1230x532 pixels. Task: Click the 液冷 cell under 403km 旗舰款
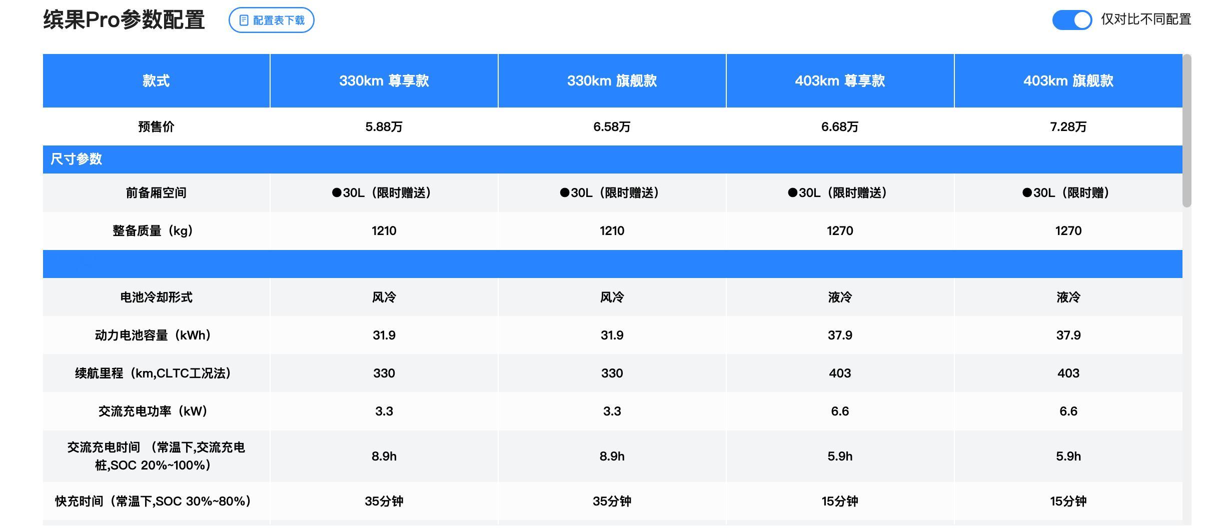pyautogui.click(x=1068, y=297)
